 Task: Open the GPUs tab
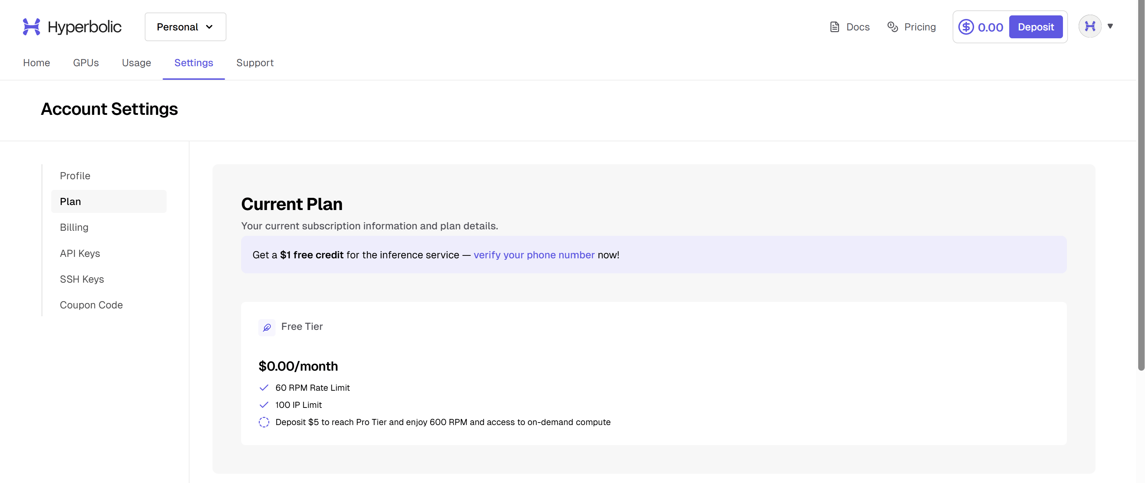point(86,63)
